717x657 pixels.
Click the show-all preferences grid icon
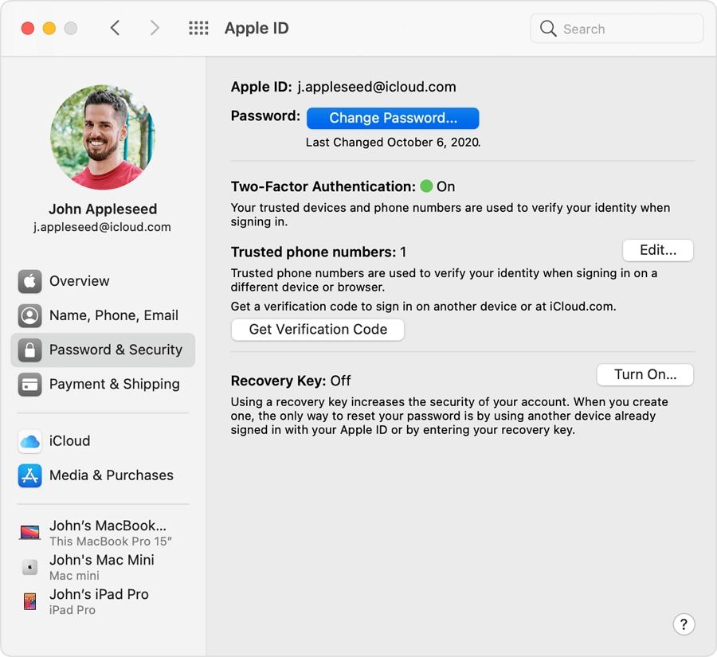[198, 27]
